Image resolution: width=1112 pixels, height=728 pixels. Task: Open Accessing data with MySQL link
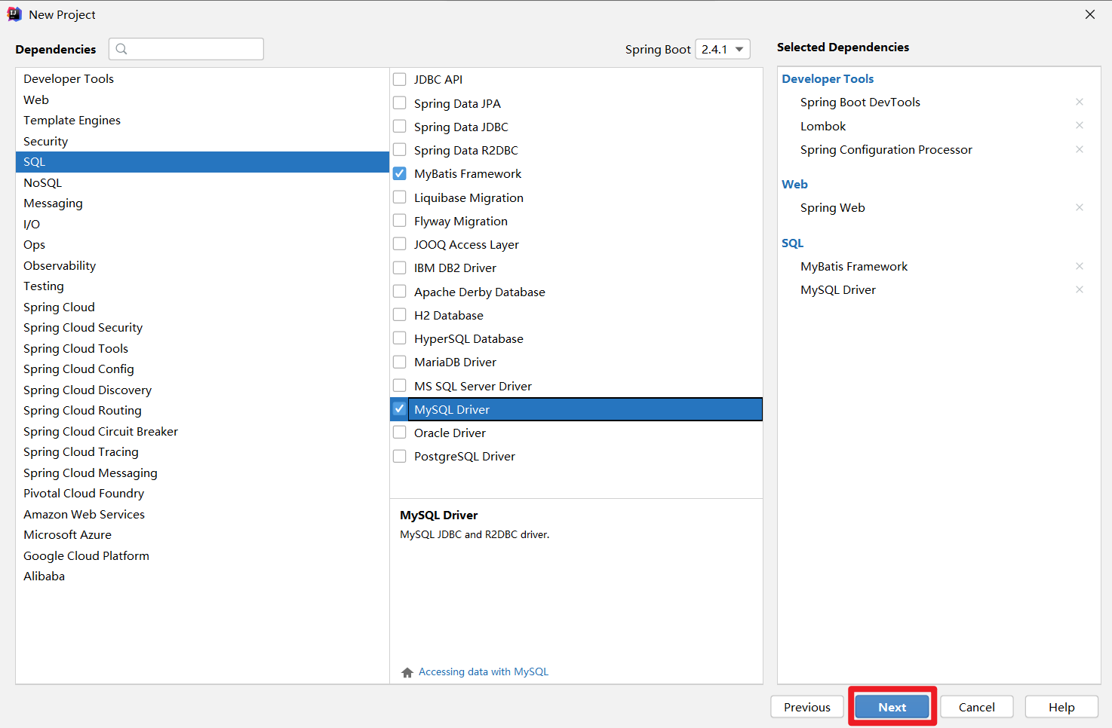pyautogui.click(x=484, y=671)
